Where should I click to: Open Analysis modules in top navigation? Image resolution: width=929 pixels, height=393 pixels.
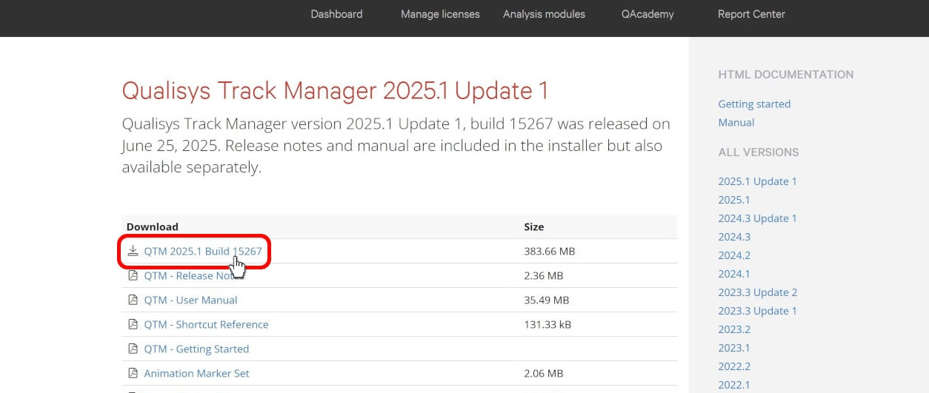(x=544, y=14)
